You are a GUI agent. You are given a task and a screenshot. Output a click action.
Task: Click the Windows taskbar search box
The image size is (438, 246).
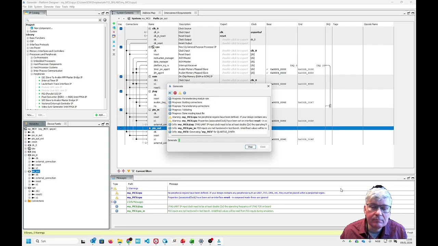[56, 241]
